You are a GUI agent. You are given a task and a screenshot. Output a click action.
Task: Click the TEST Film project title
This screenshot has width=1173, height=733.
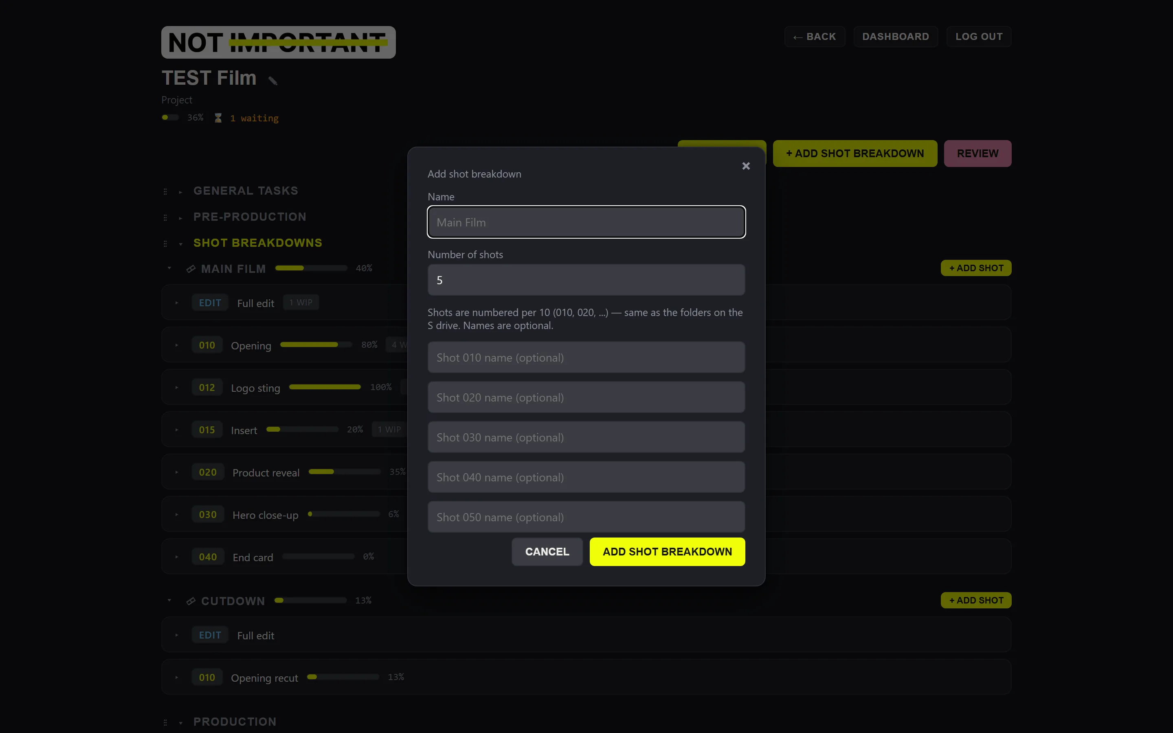(x=209, y=78)
